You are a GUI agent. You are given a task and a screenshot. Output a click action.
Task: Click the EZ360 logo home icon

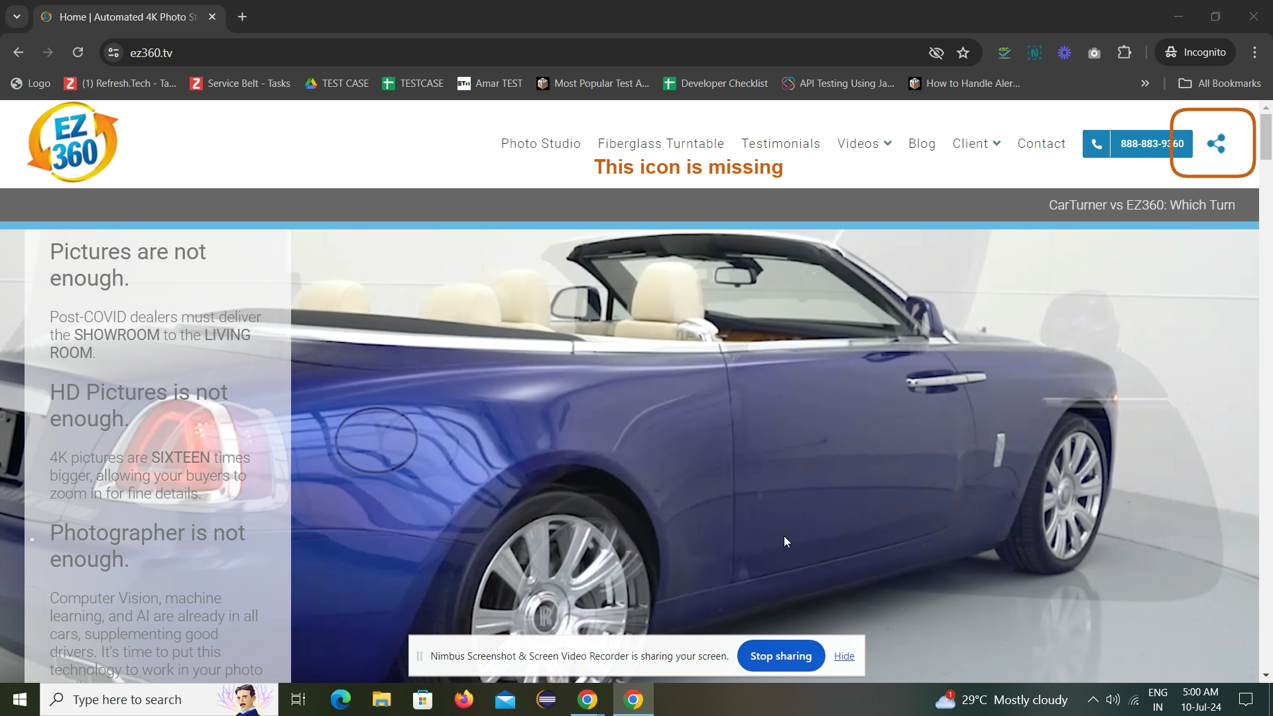(x=72, y=142)
